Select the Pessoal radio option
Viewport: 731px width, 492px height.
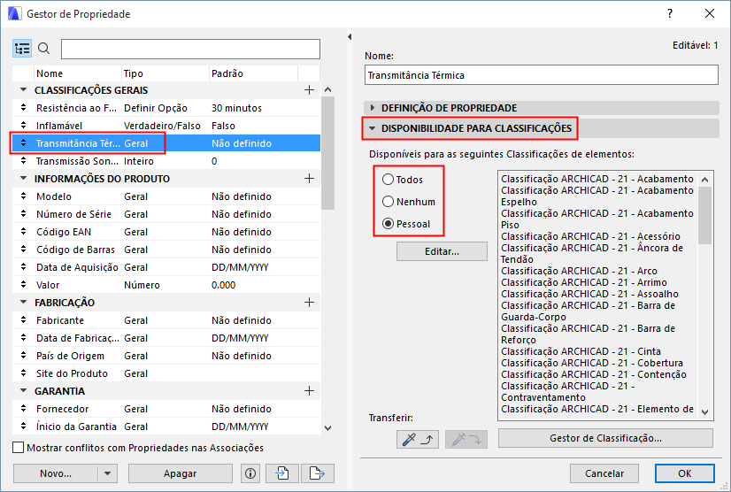tap(388, 224)
